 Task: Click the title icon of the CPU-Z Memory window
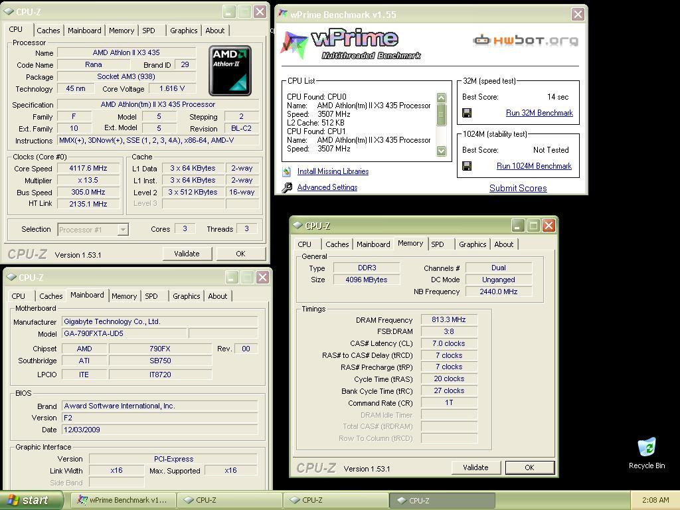[x=297, y=225]
